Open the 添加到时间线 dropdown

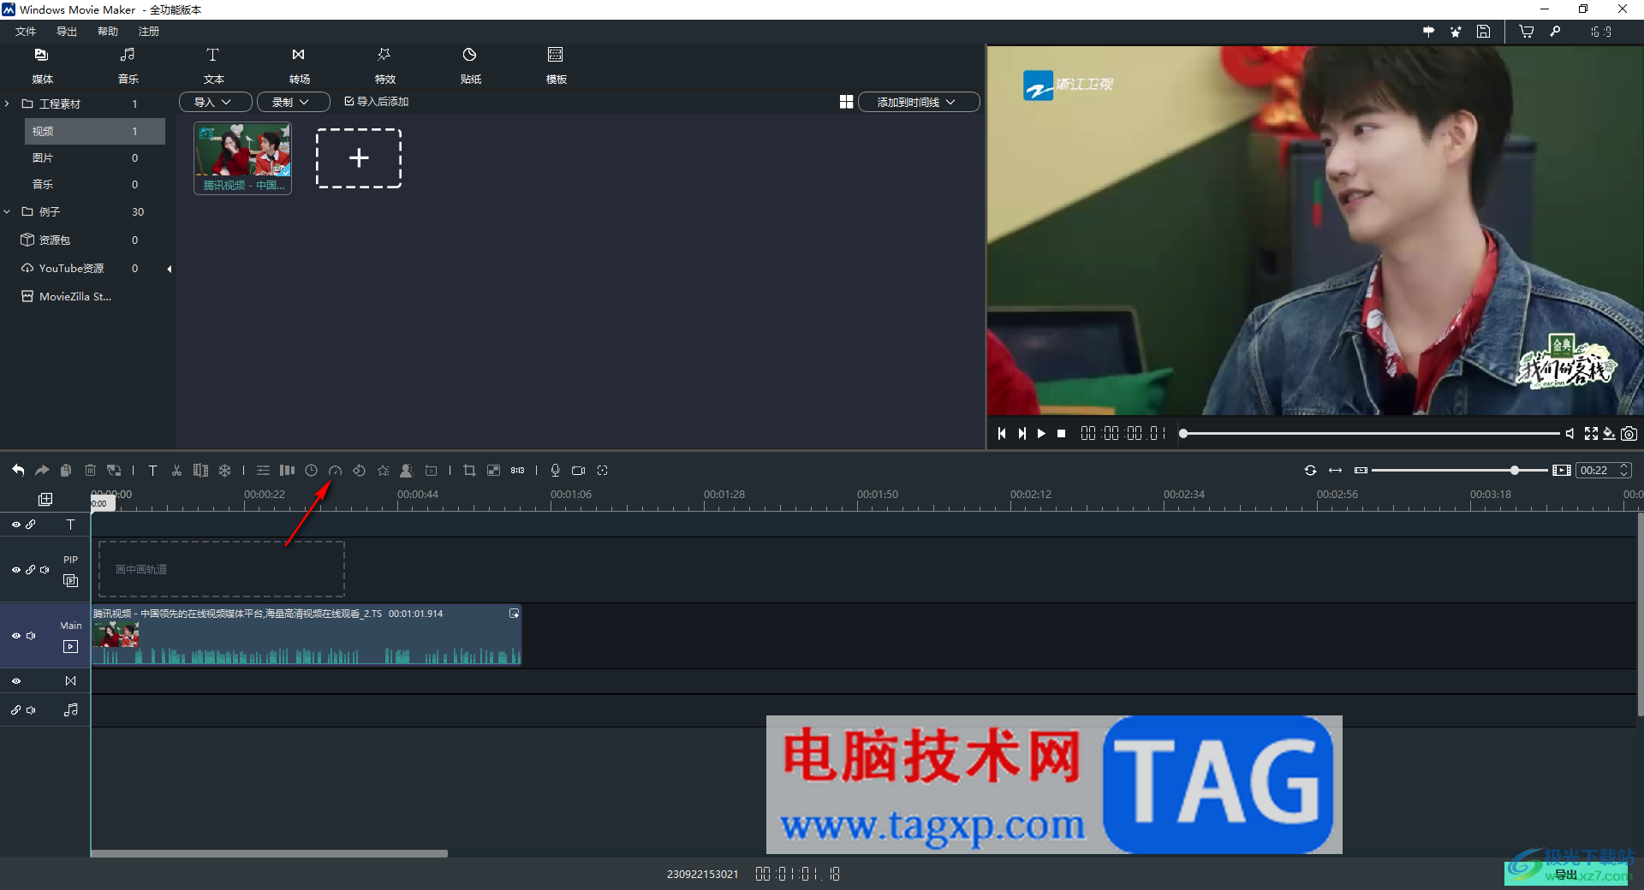click(x=918, y=102)
